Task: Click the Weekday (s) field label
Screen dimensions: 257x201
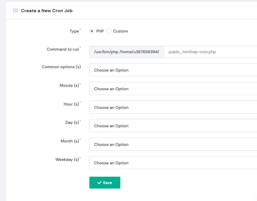Action: coord(67,159)
